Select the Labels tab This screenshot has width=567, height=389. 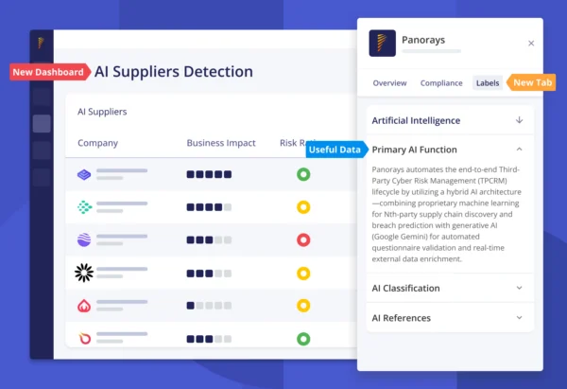(488, 83)
